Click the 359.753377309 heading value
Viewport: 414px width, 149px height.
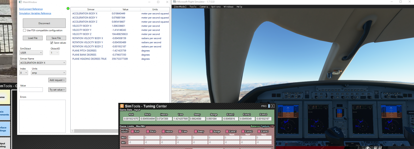120,59
